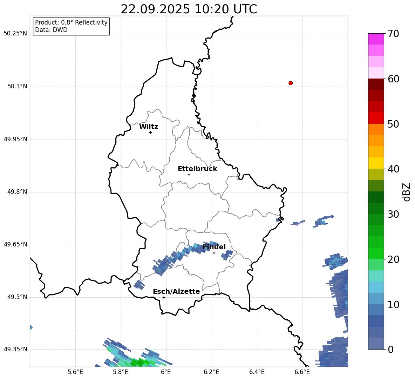This screenshot has width=415, height=379.
Task: Click the 30 value on colorbar
Action: coord(393,214)
